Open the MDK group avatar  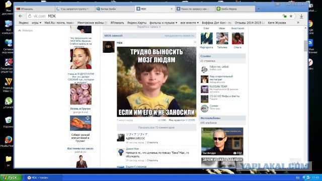pos(109,47)
